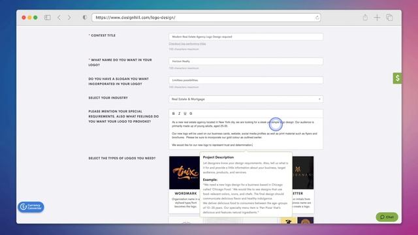Click the browser address bar URL
The height and width of the screenshot is (235, 418).
click(x=206, y=18)
